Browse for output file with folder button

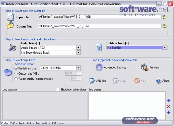pyautogui.click(x=164, y=26)
